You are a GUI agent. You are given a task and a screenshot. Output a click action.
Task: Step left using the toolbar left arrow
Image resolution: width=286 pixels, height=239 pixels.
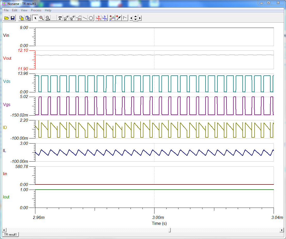131,18
